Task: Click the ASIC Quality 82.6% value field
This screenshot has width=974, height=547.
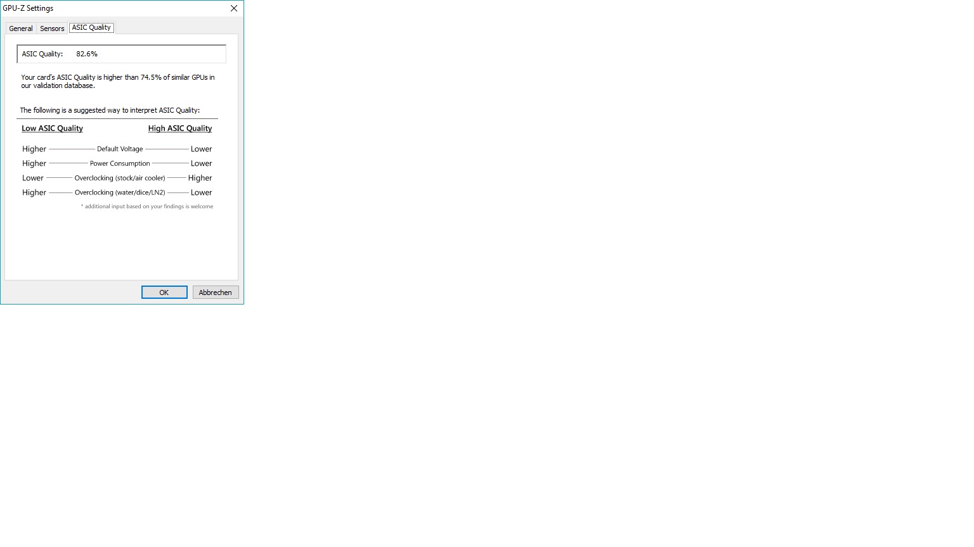Action: coord(121,54)
